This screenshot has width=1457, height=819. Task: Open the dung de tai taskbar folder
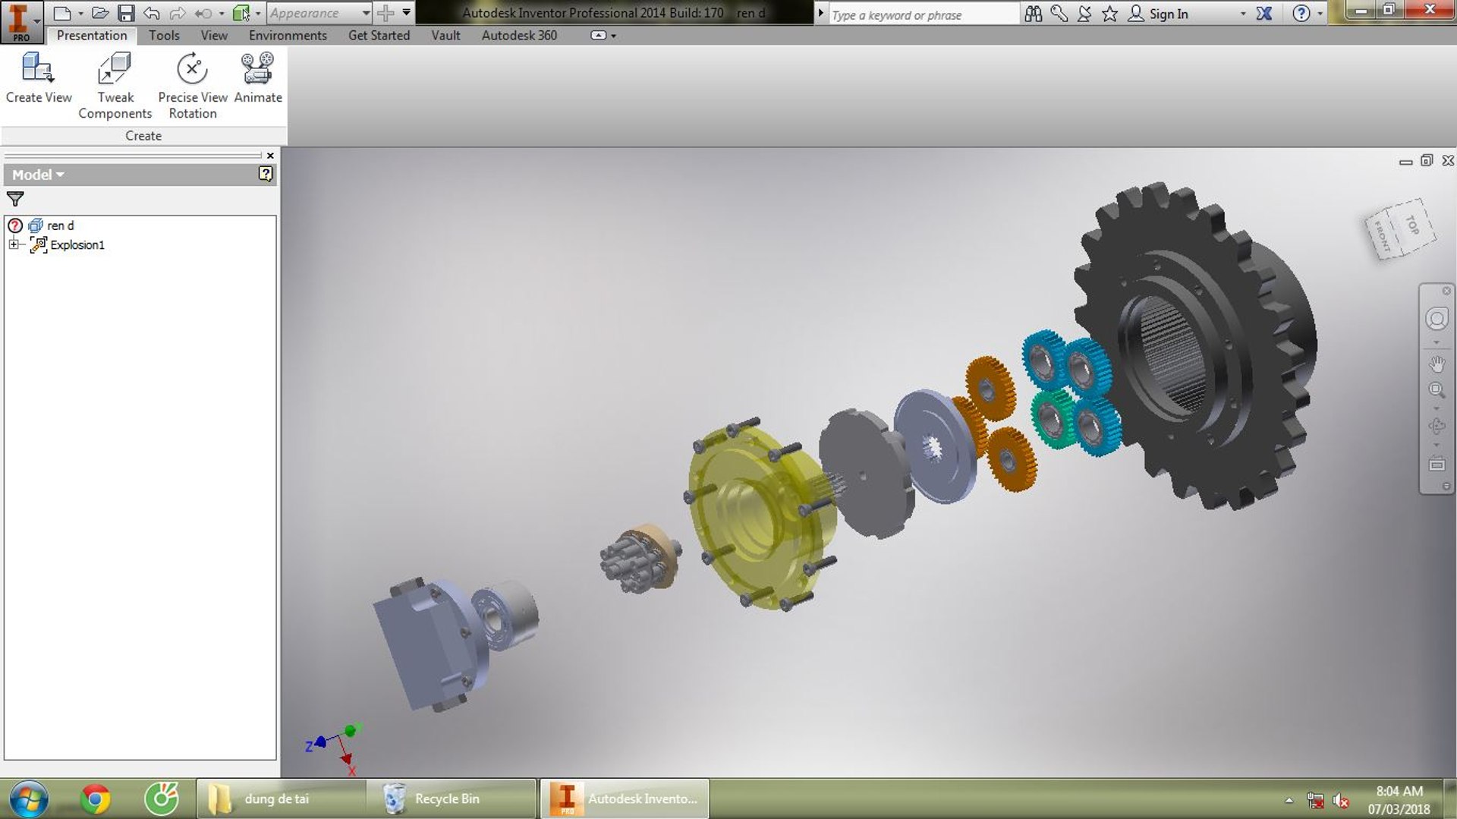[281, 799]
